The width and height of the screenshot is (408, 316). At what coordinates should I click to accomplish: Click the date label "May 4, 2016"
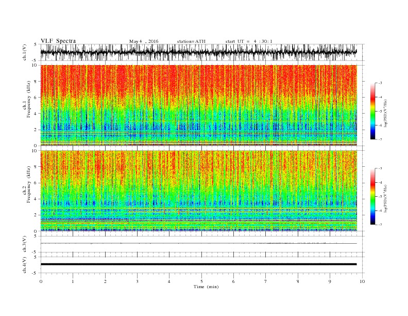pos(144,41)
